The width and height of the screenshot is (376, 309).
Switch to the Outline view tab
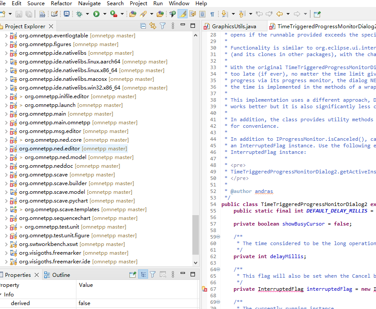[x=57, y=275]
